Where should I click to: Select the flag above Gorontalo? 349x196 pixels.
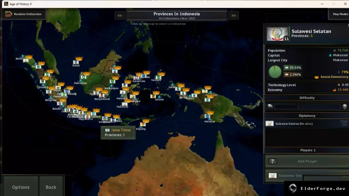pos(136,78)
